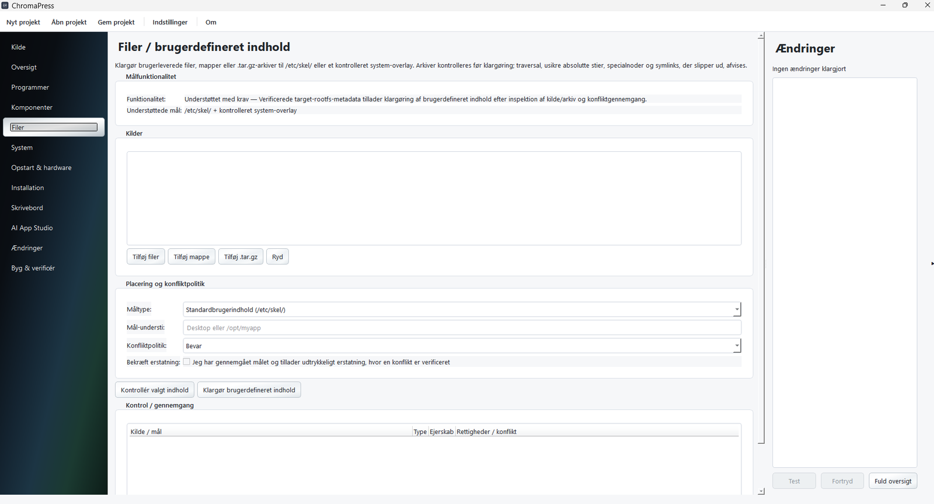934x504 pixels.
Task: Open the Nyt projekt menu item
Action: (23, 22)
